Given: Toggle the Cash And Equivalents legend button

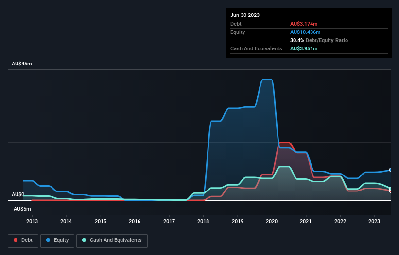Looking at the screenshot, I should [112, 240].
